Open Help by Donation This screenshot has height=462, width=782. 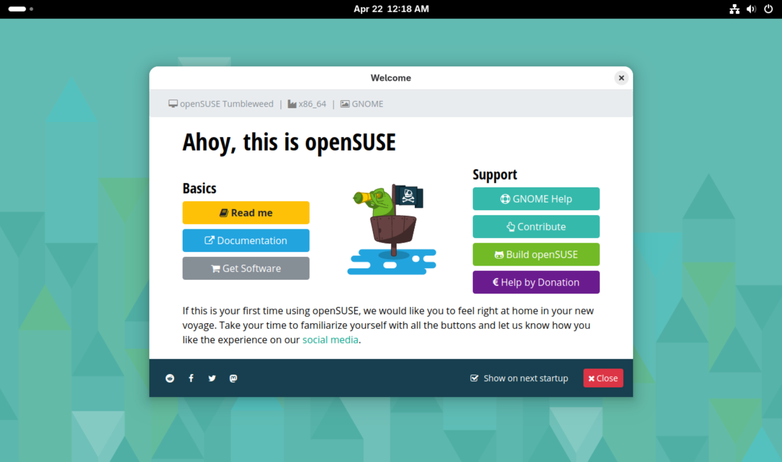(x=536, y=282)
